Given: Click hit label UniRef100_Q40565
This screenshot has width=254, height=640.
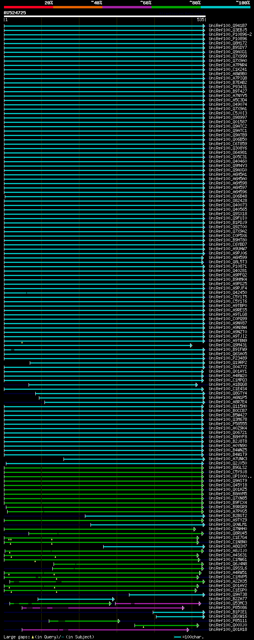Looking at the screenshot, I should point(228,209).
